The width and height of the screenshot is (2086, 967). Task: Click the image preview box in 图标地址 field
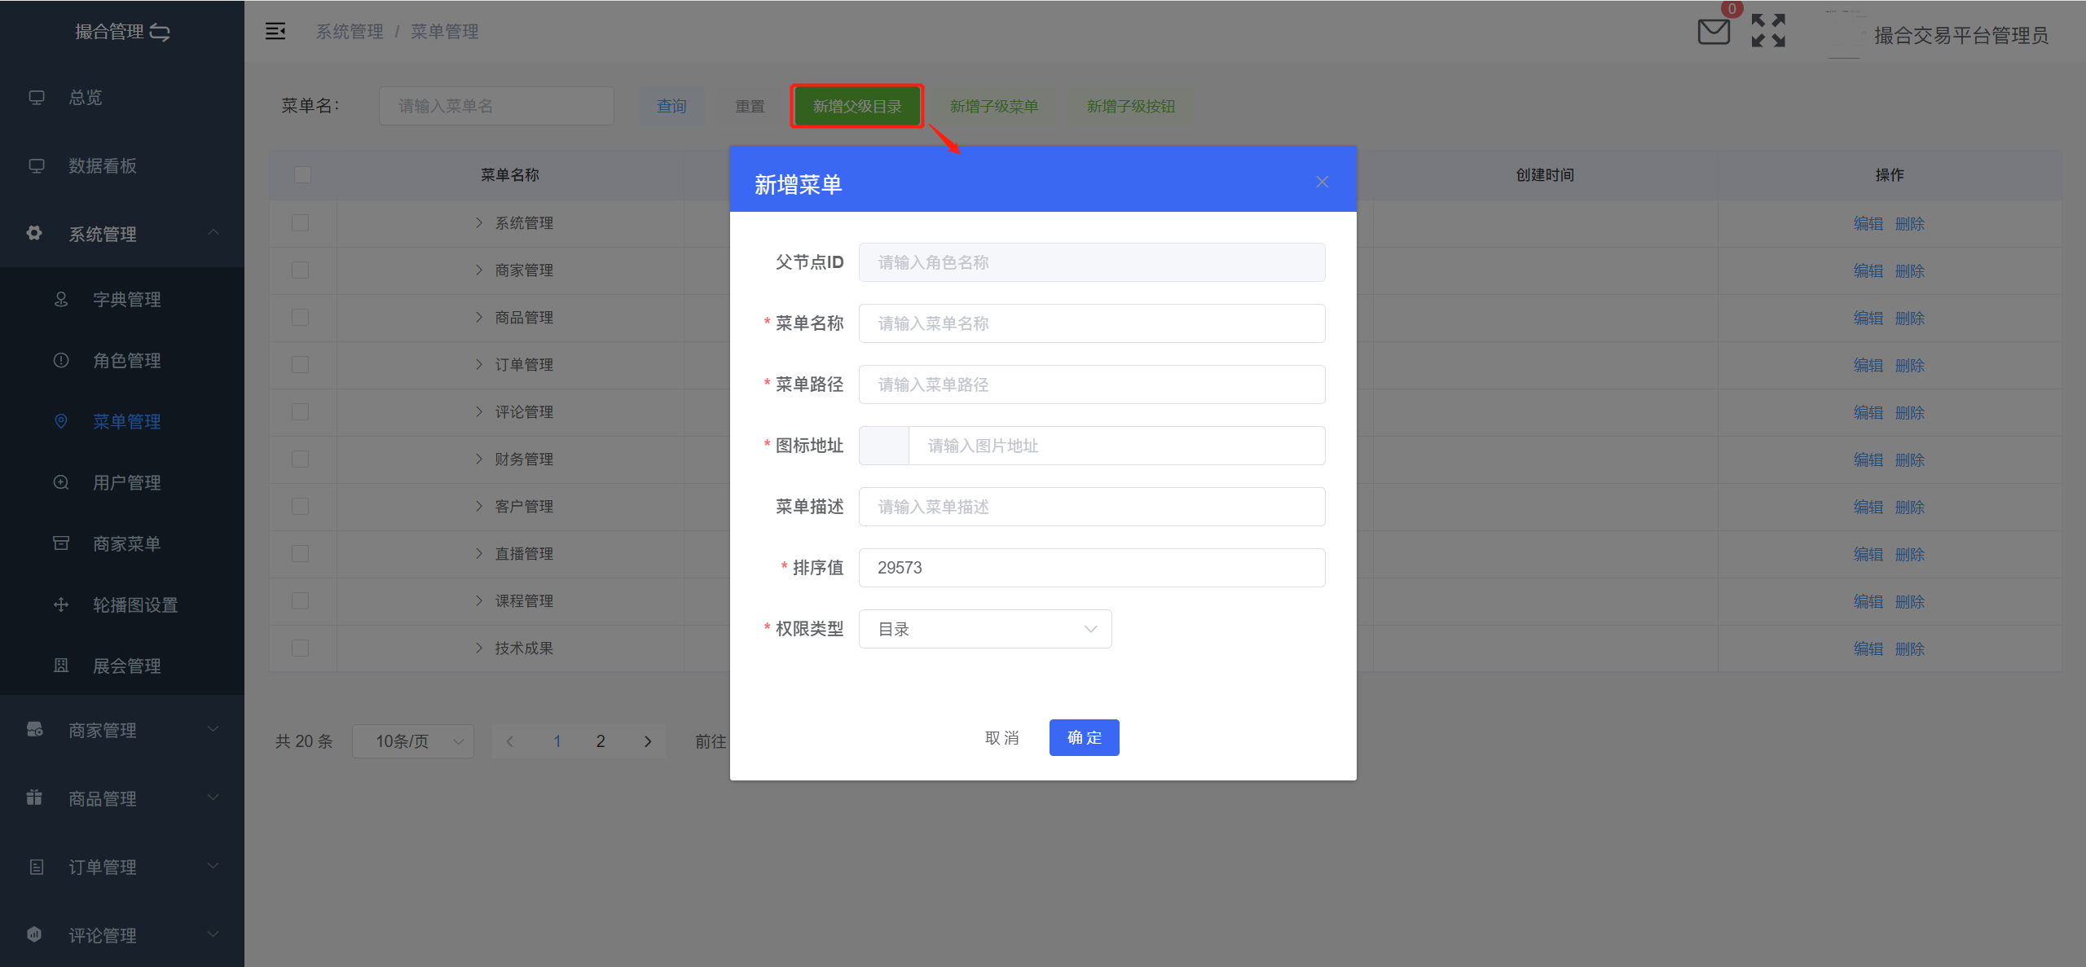click(884, 446)
